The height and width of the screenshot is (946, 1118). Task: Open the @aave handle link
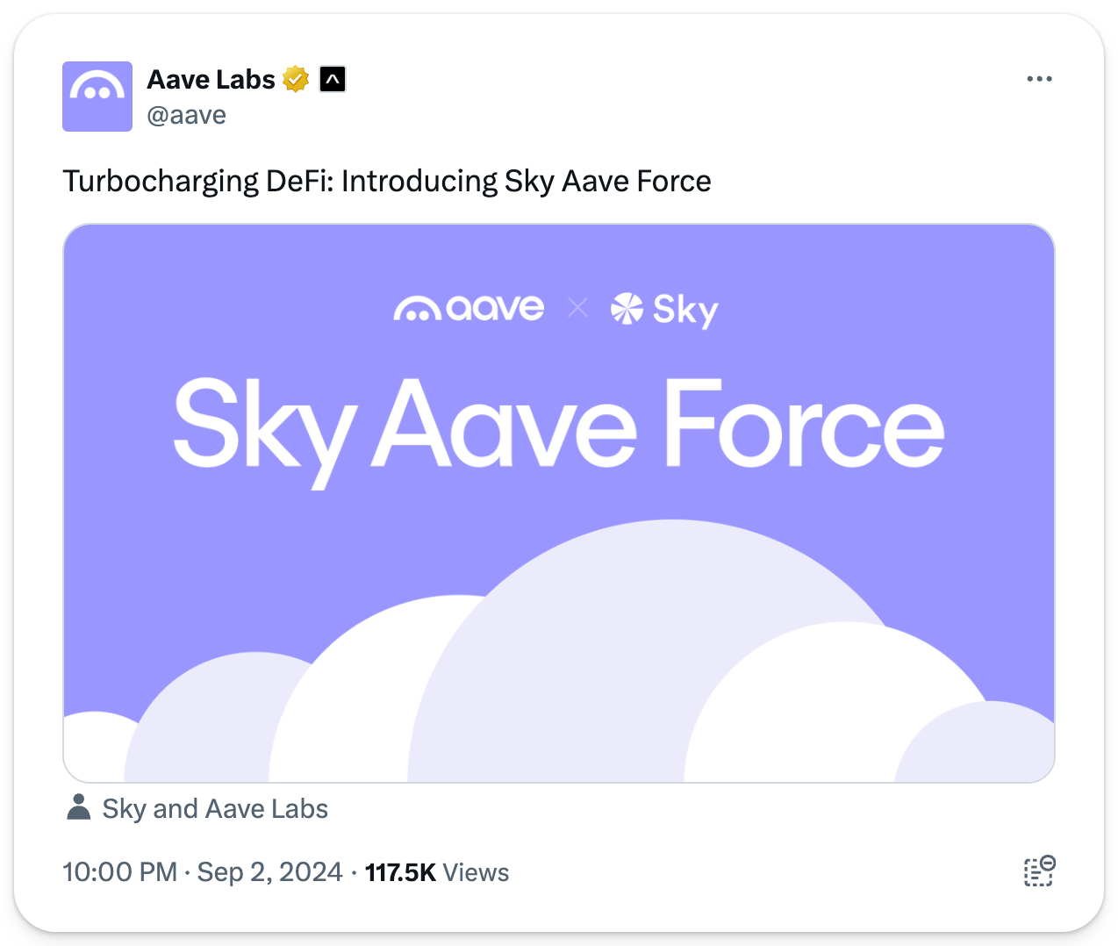(x=187, y=115)
